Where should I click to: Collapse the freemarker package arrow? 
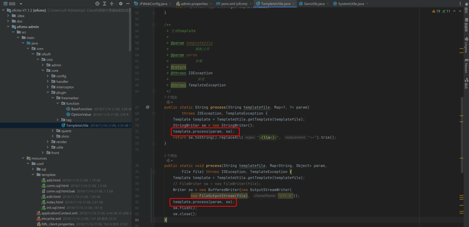(53, 98)
